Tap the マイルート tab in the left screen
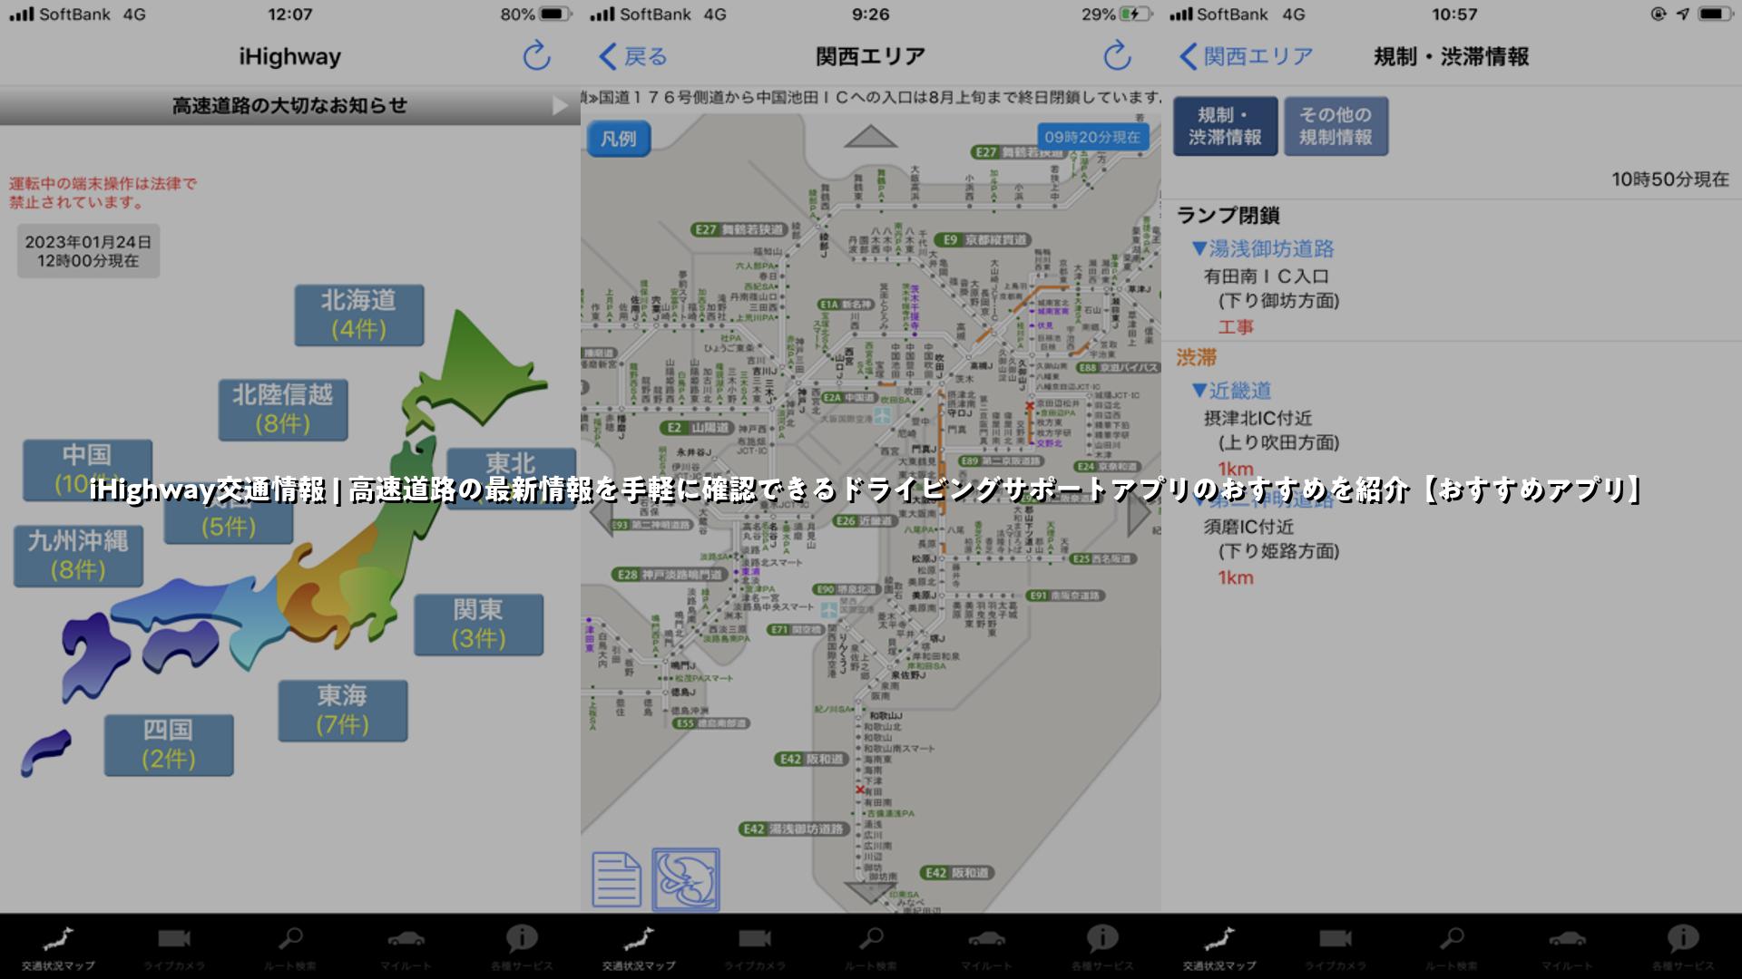The height and width of the screenshot is (979, 1742). coord(406,946)
